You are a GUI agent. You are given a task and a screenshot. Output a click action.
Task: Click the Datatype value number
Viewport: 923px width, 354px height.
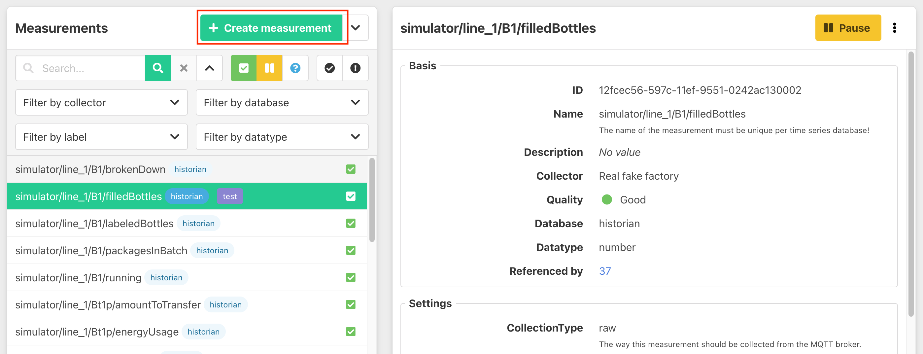click(x=617, y=247)
